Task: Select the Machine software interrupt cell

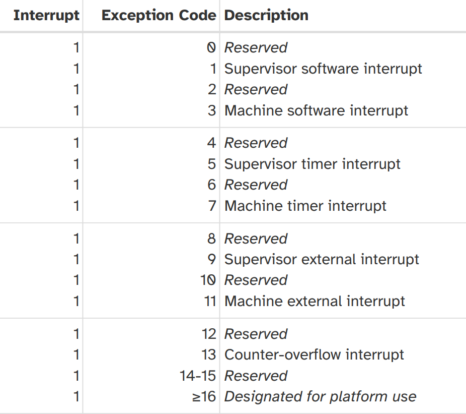Action: 316,110
